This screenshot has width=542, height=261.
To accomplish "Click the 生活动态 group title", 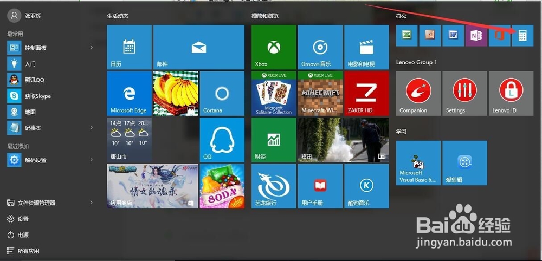I will pyautogui.click(x=118, y=16).
